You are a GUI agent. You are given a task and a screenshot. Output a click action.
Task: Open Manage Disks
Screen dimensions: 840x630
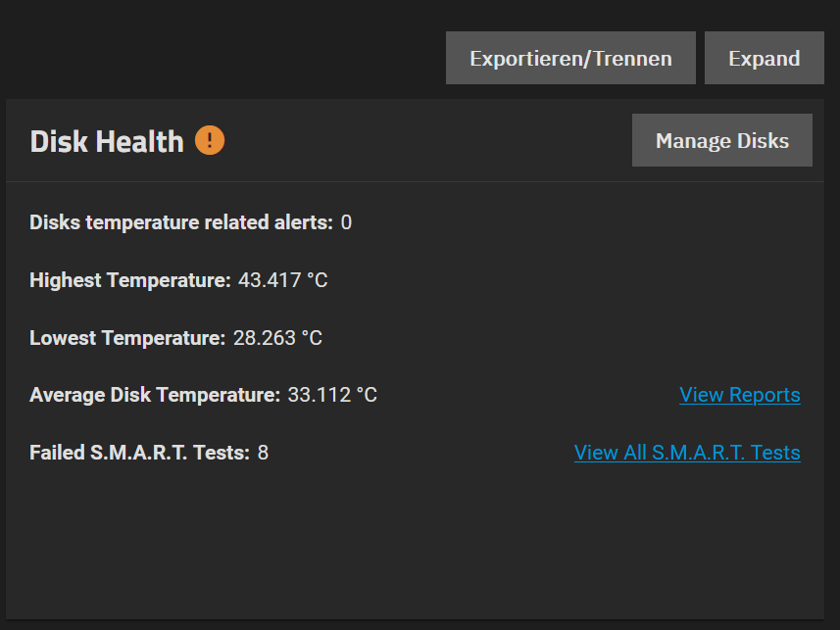click(722, 140)
